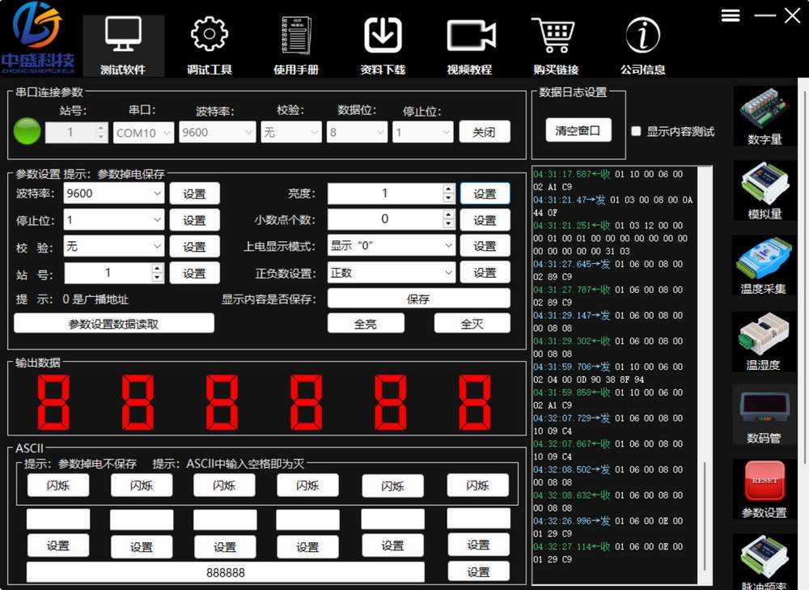Open the 购买链接 shopping cart icon
Image resolution: width=809 pixels, height=590 pixels.
point(555,36)
